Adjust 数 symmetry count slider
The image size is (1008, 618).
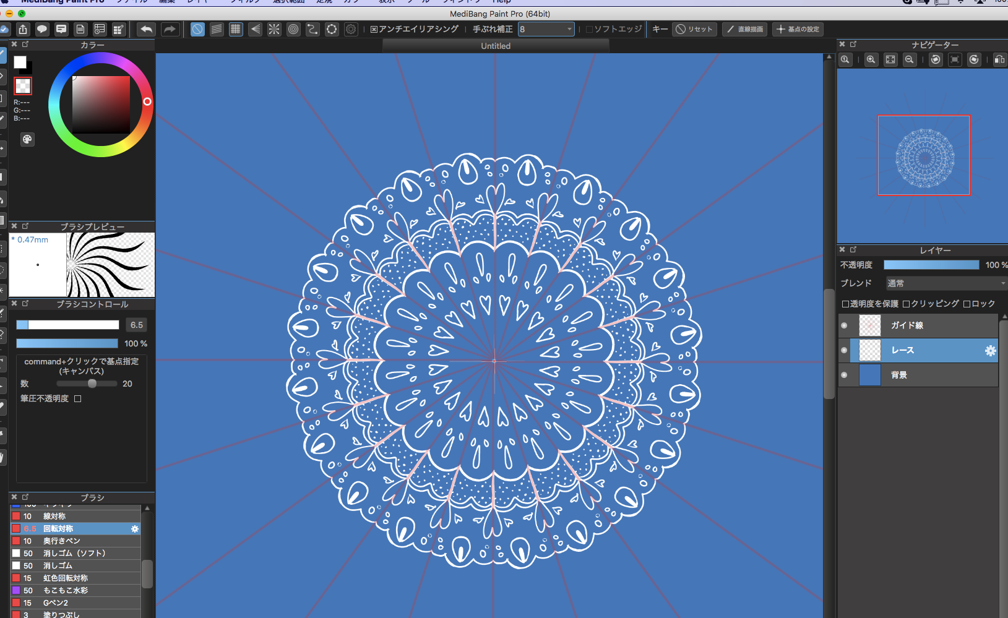[87, 384]
